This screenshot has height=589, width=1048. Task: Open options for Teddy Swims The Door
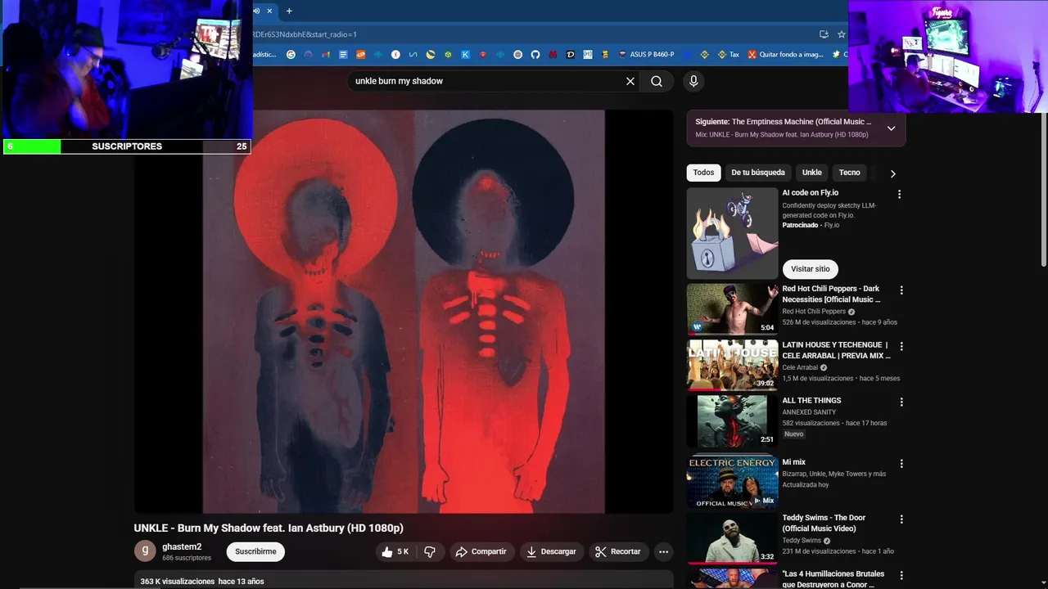point(901,519)
